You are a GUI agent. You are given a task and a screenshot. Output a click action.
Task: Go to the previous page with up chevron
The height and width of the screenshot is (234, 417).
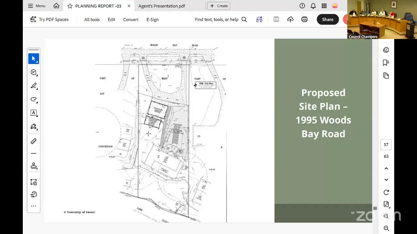point(386,168)
